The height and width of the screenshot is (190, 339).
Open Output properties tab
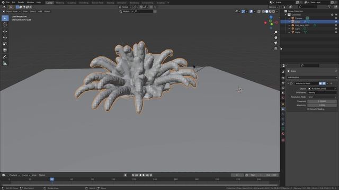tap(283, 83)
